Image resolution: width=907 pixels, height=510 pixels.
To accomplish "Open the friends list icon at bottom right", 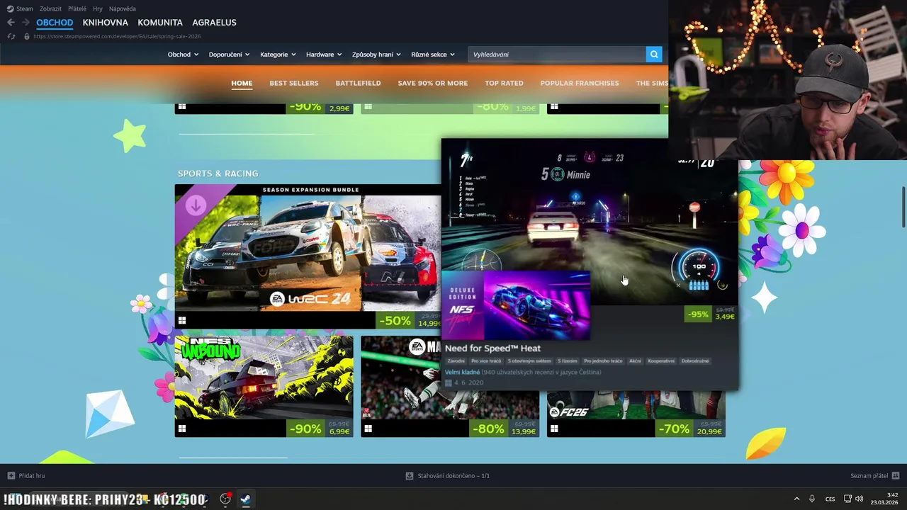I will click(896, 476).
